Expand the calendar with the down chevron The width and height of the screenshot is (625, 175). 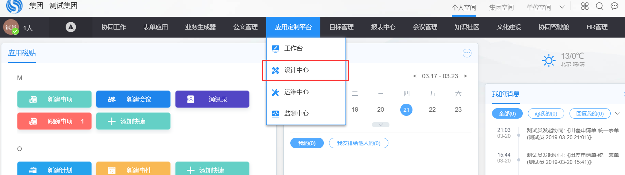pyautogui.click(x=381, y=125)
